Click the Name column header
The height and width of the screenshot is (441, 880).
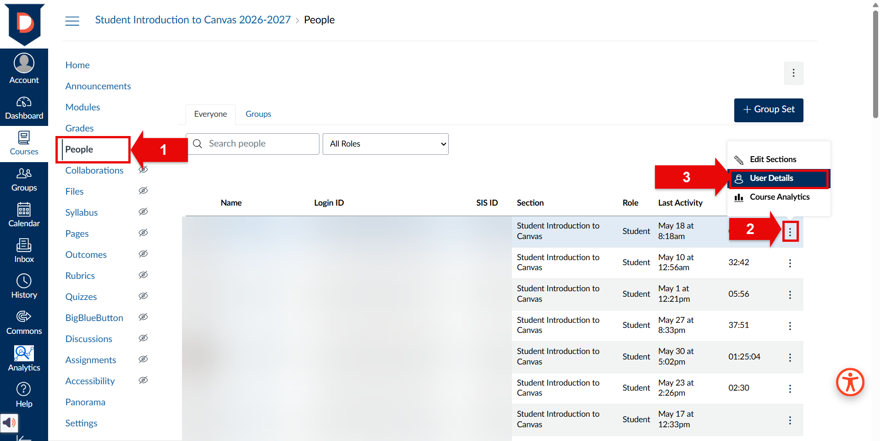click(231, 203)
